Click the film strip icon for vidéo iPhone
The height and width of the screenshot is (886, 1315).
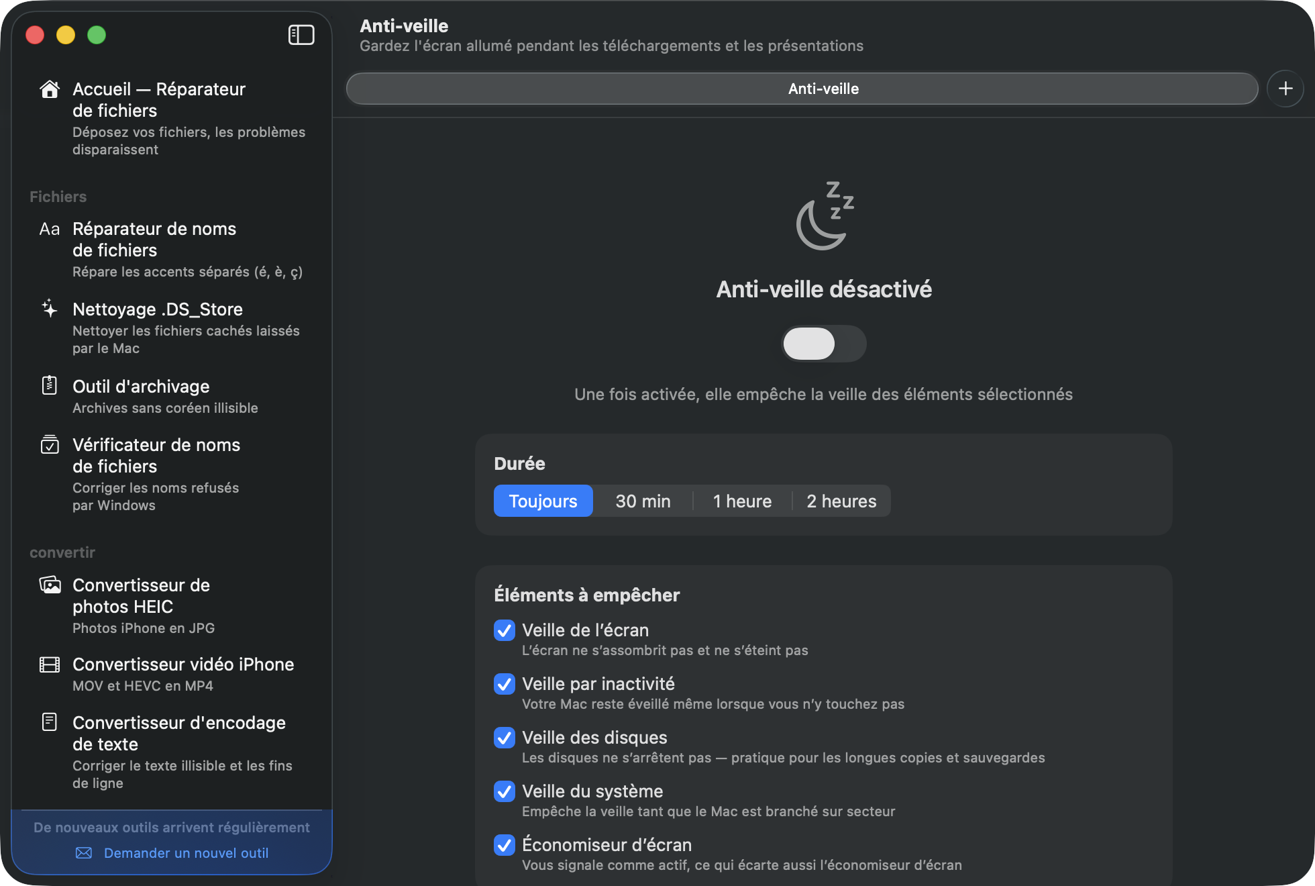tap(50, 664)
